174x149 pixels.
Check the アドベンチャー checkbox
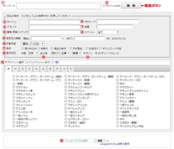pyautogui.click(x=117, y=97)
